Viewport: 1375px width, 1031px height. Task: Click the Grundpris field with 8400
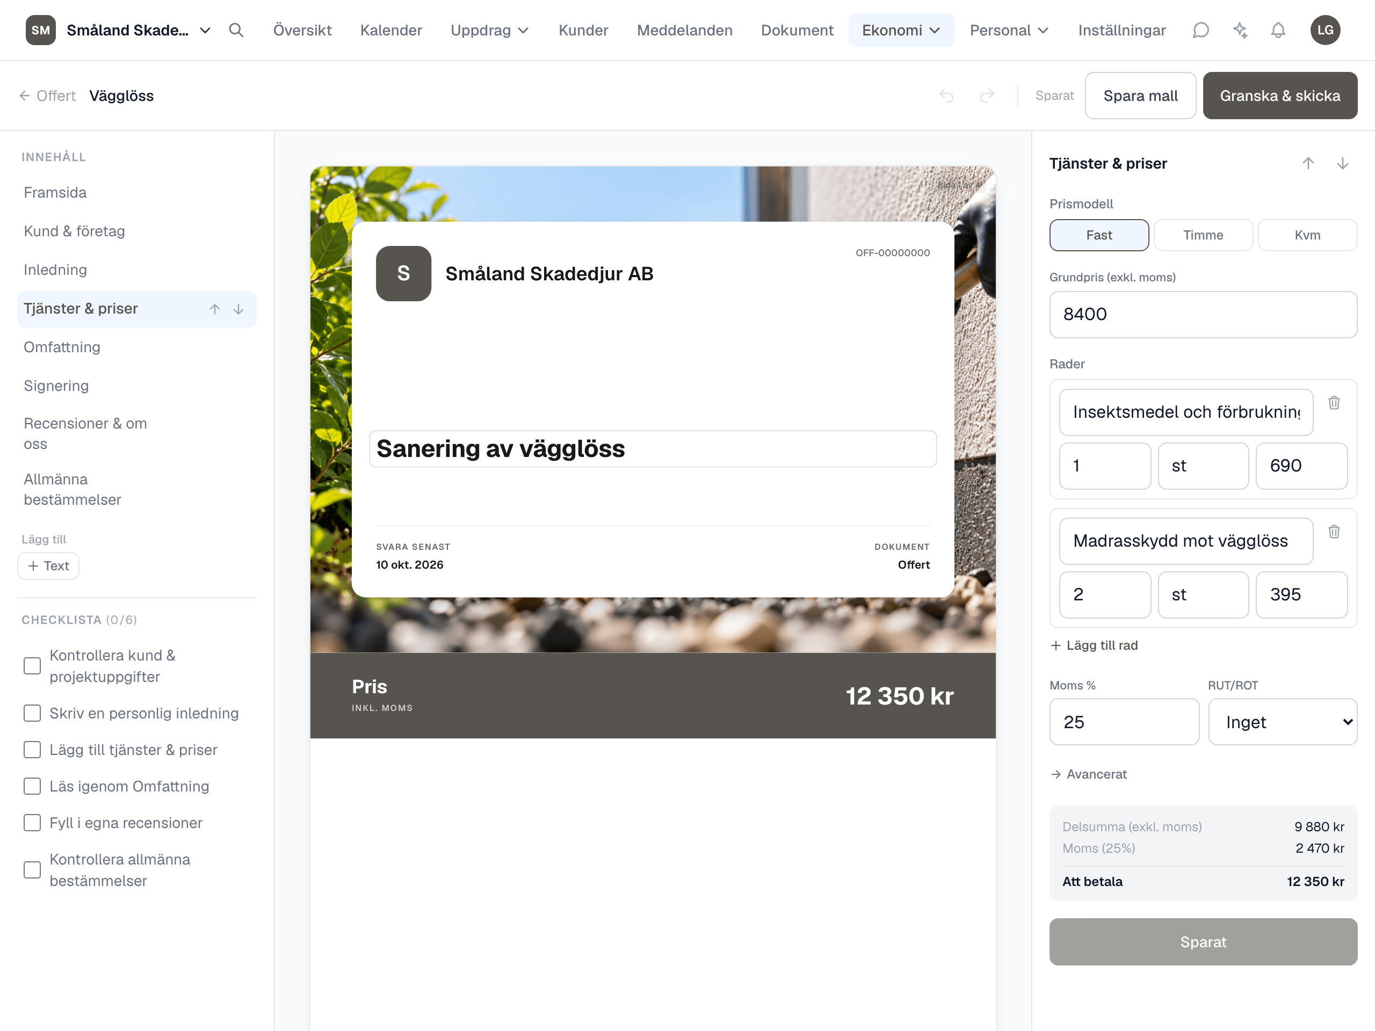(x=1203, y=315)
